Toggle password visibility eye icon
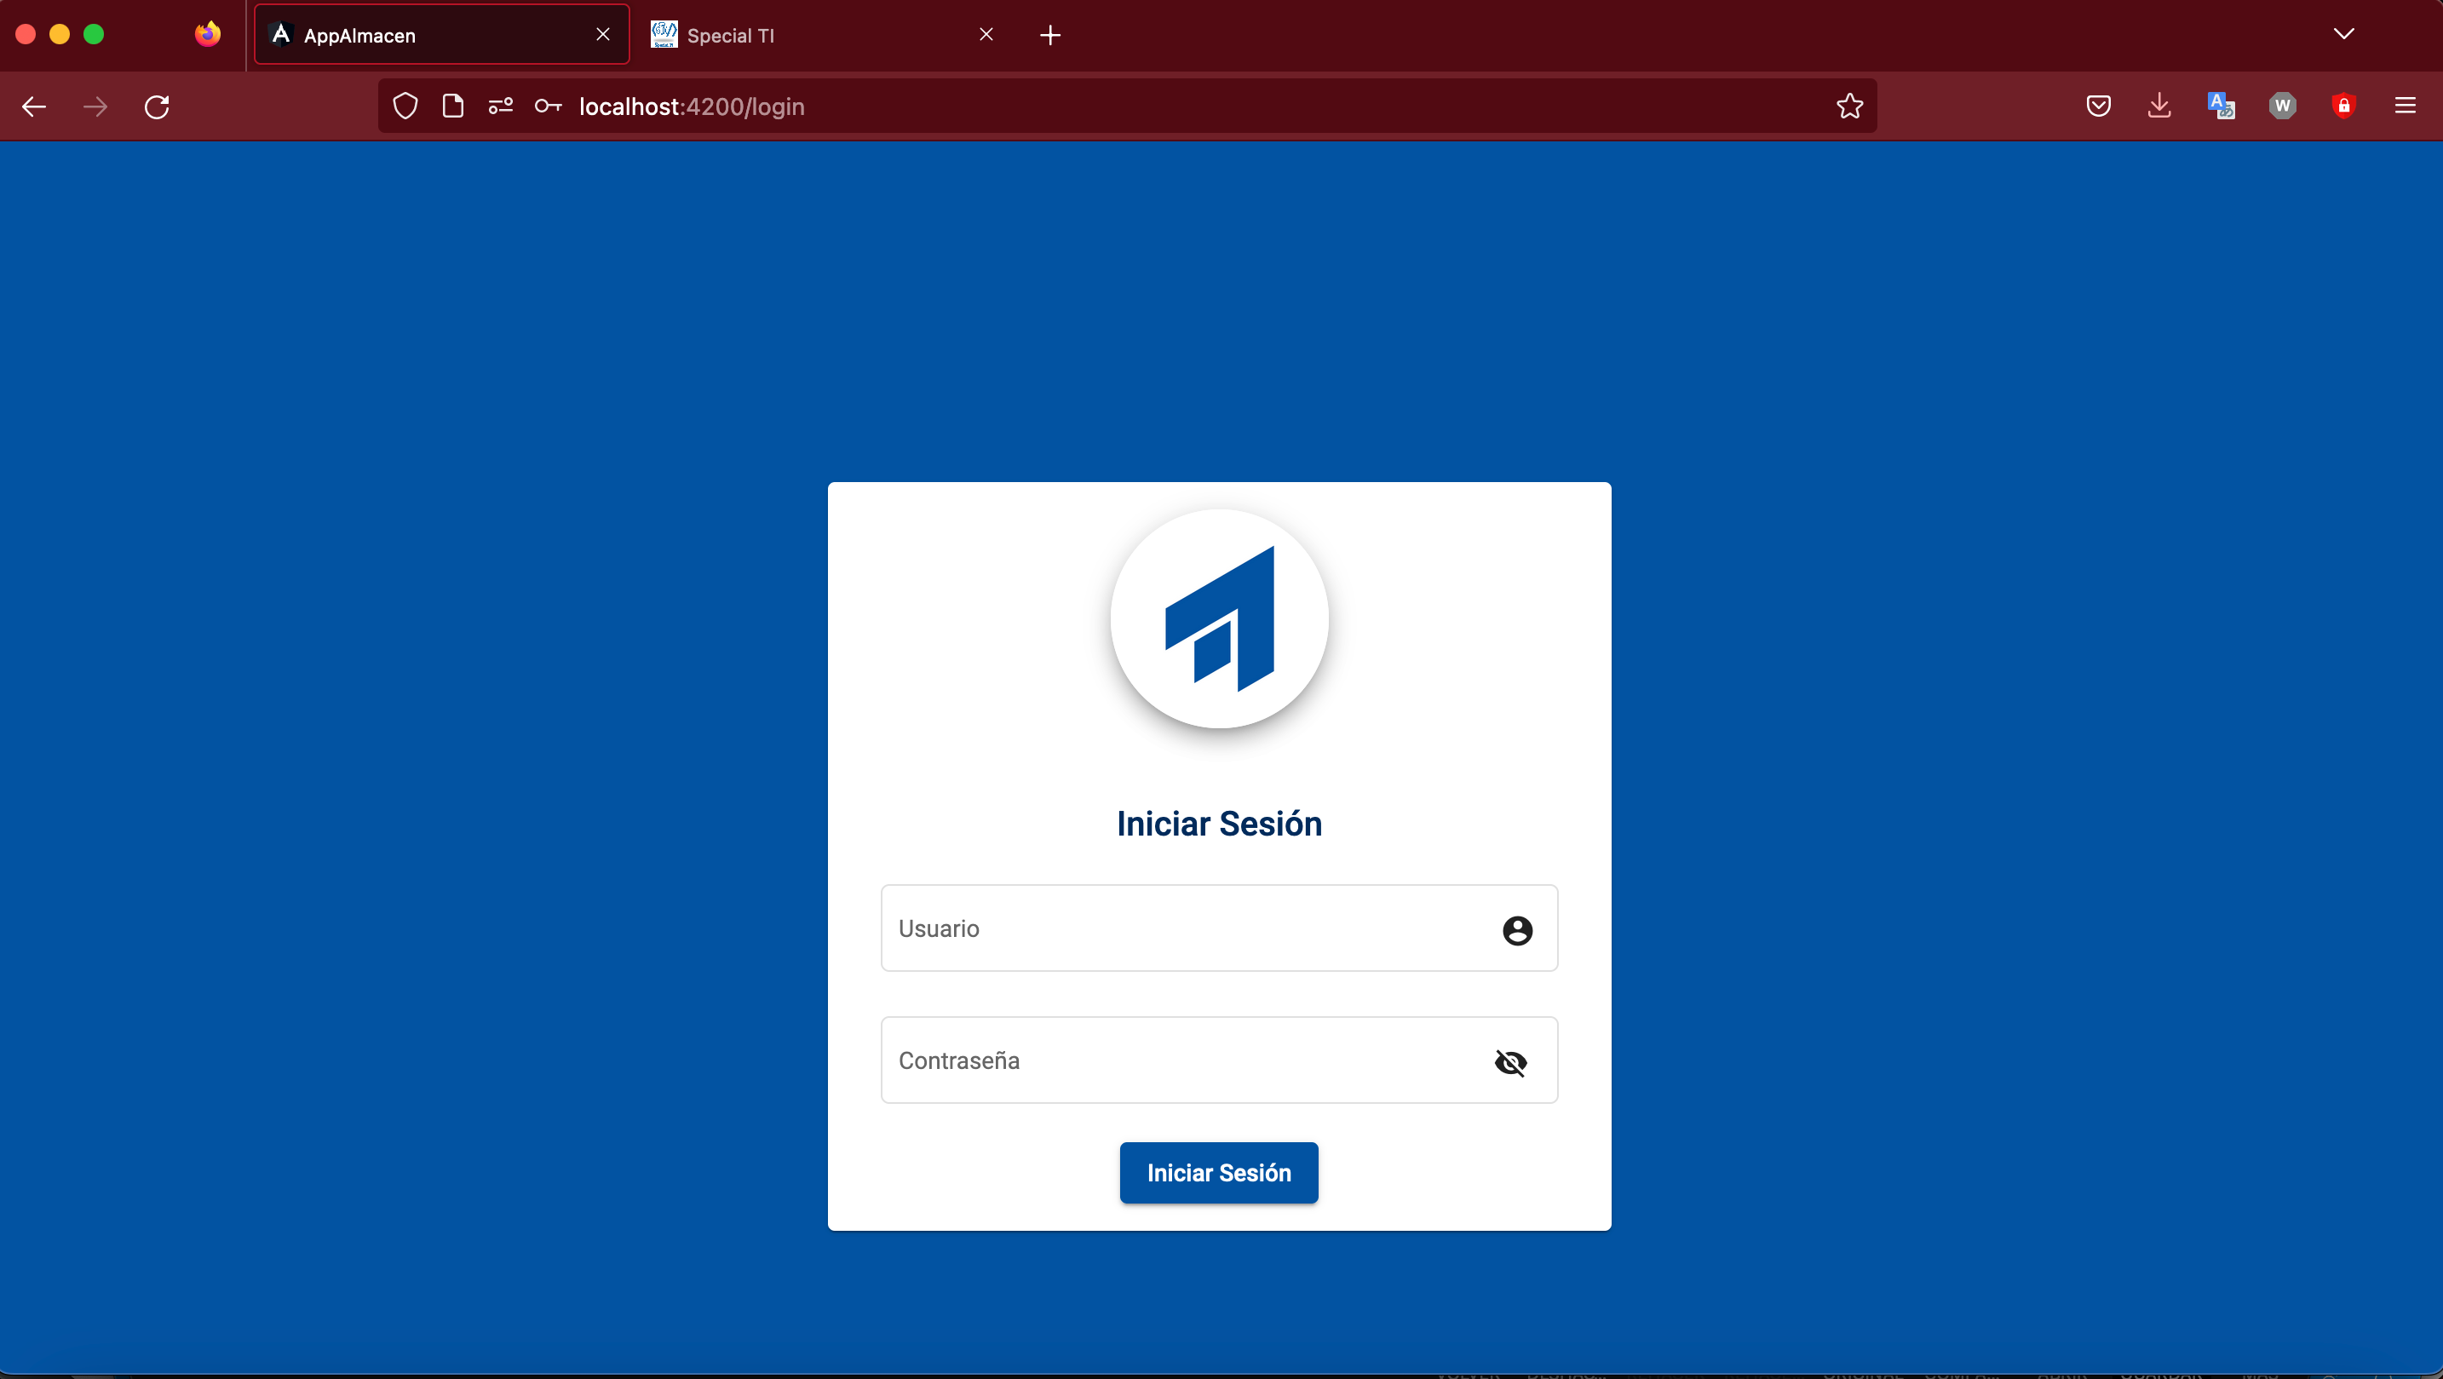The image size is (2443, 1379). (x=1509, y=1062)
